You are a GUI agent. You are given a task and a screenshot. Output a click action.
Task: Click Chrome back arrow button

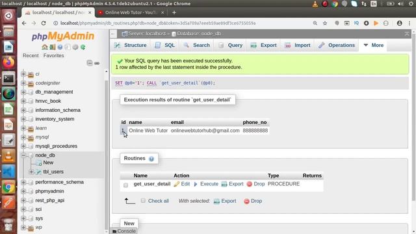pyautogui.click(x=24, y=23)
